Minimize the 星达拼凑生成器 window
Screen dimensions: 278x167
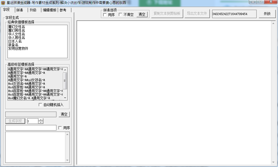253,2
